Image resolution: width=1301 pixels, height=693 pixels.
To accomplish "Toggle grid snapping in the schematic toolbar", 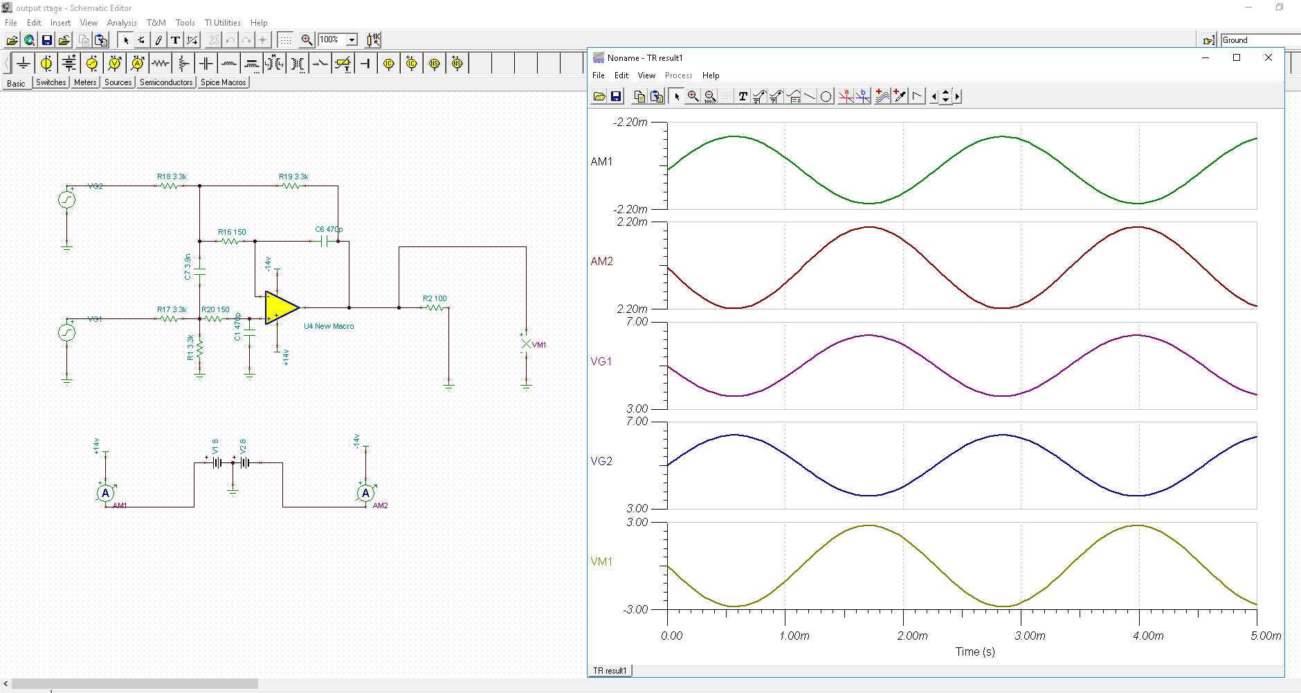I will (286, 39).
